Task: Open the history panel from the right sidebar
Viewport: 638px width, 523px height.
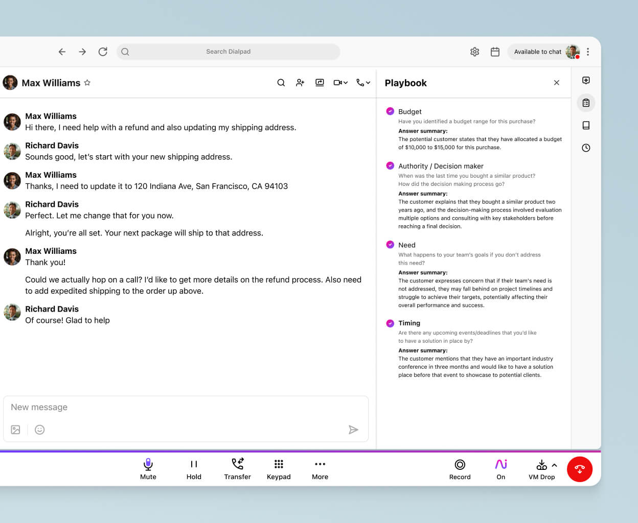Action: [586, 148]
